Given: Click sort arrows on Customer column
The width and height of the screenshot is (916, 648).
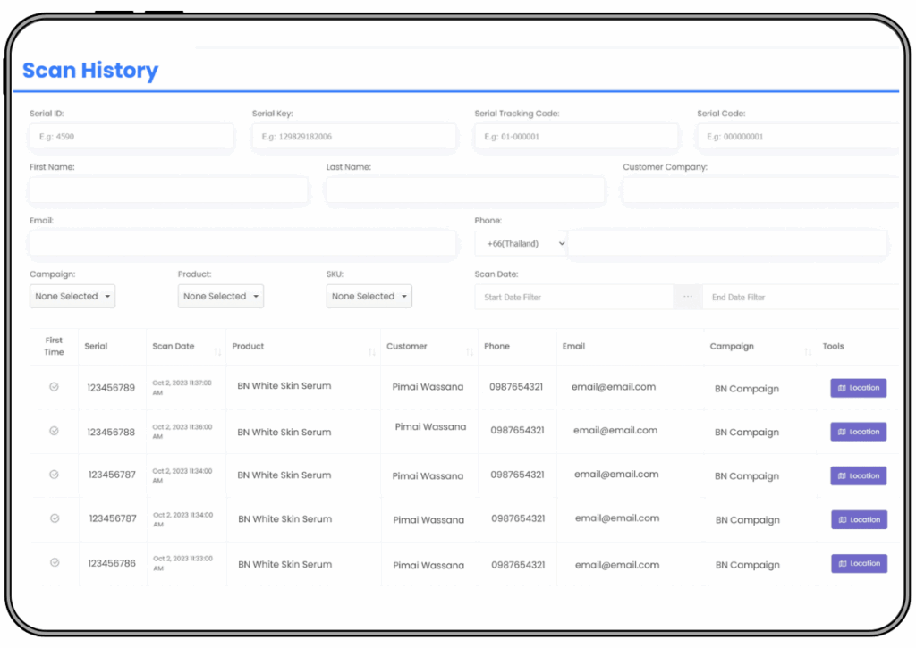Looking at the screenshot, I should tap(470, 352).
